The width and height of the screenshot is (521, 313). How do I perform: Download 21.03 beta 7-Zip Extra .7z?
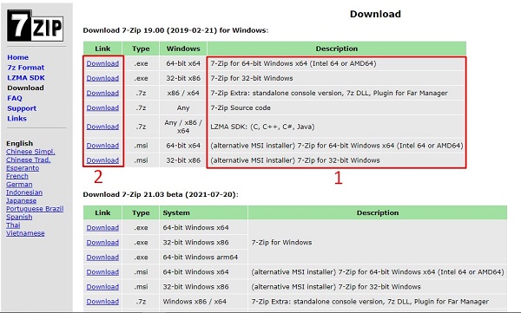102,302
